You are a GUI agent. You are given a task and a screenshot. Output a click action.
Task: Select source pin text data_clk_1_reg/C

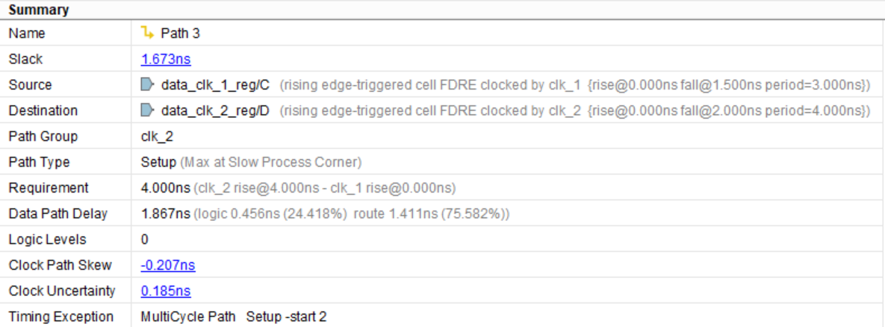pos(217,85)
